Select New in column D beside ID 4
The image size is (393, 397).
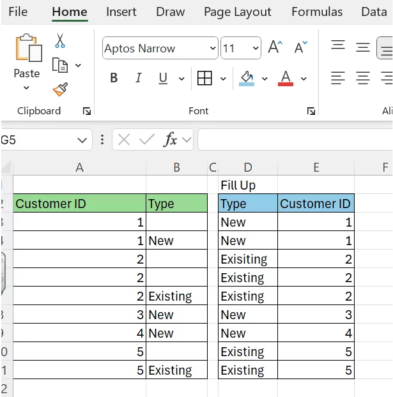click(x=248, y=333)
